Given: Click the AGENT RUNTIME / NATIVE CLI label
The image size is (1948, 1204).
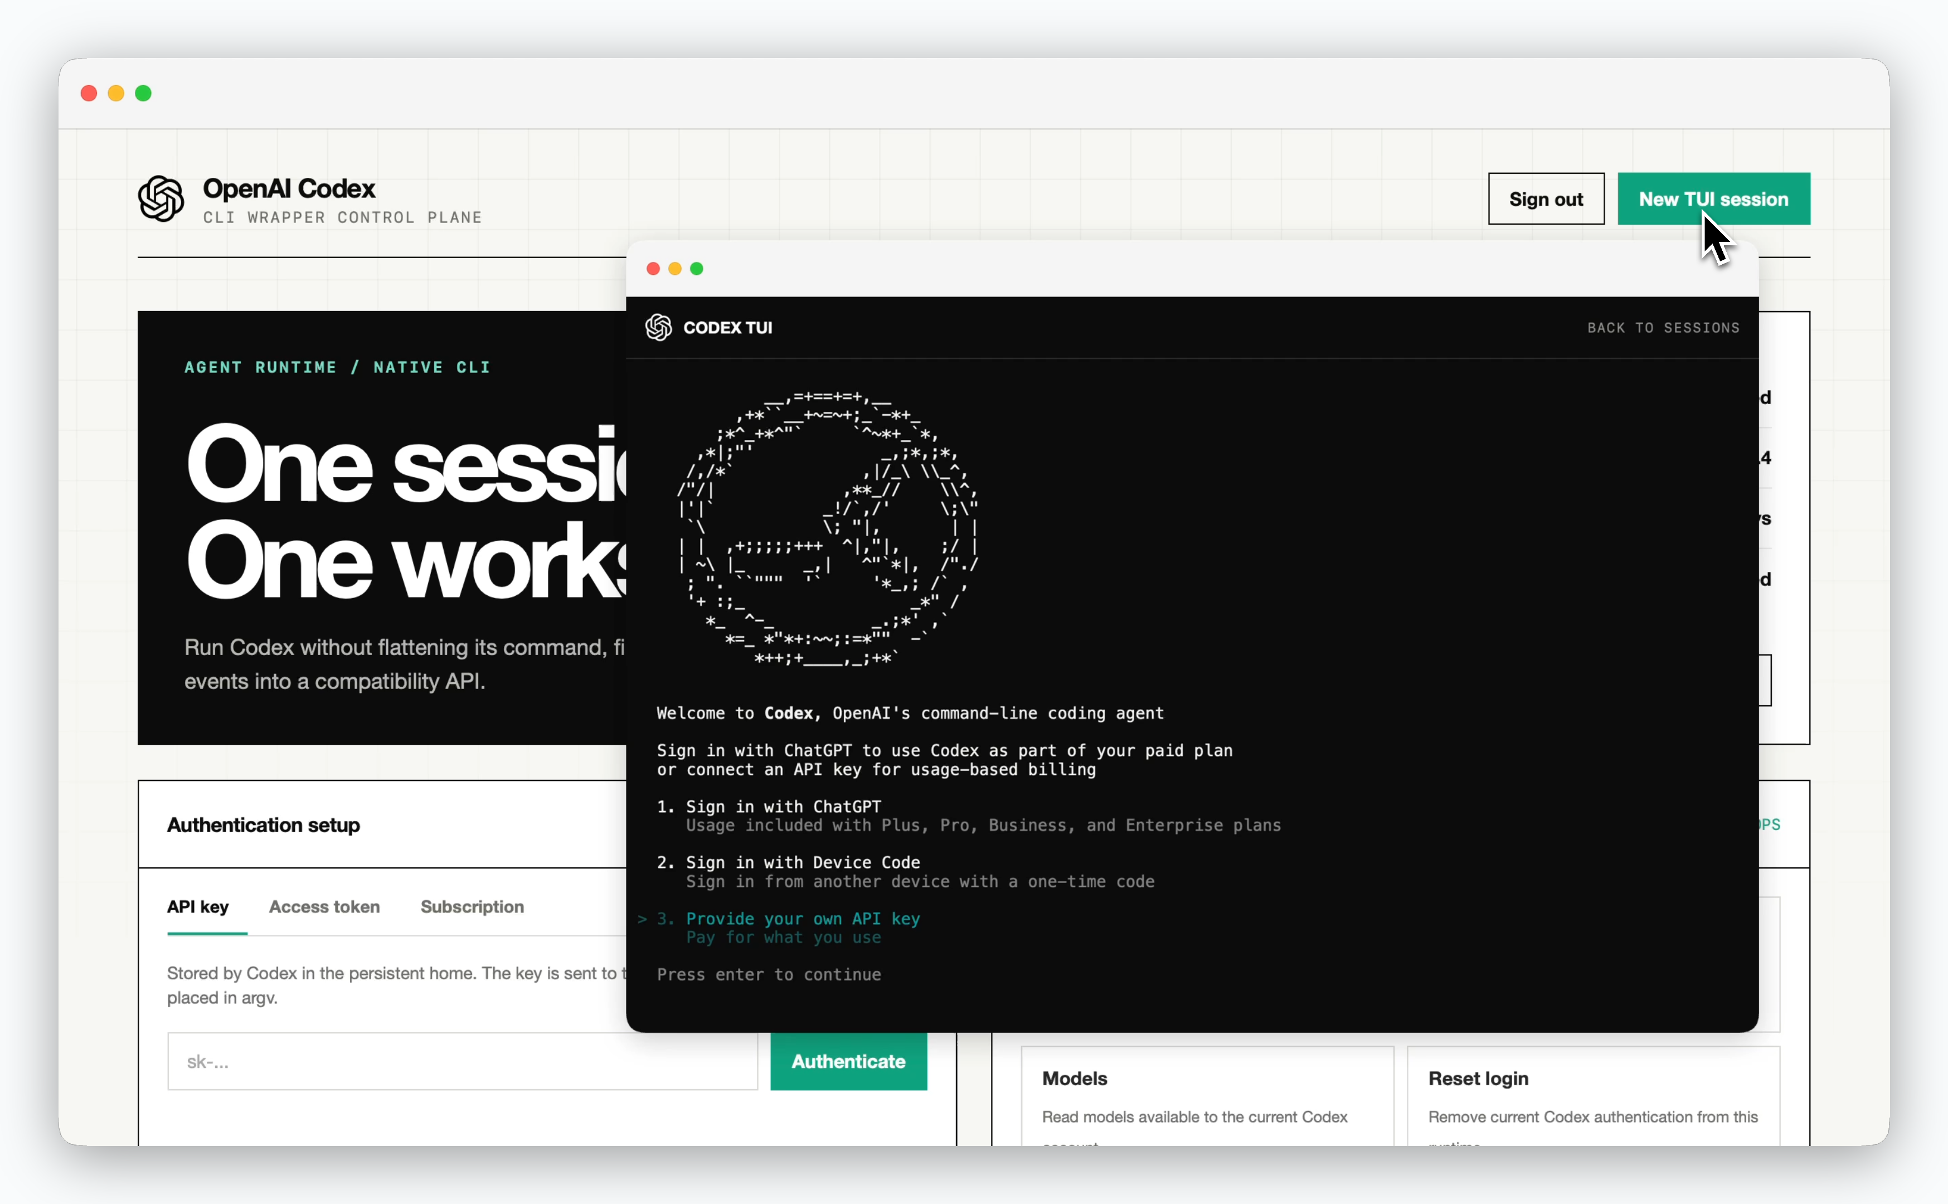Looking at the screenshot, I should (338, 367).
